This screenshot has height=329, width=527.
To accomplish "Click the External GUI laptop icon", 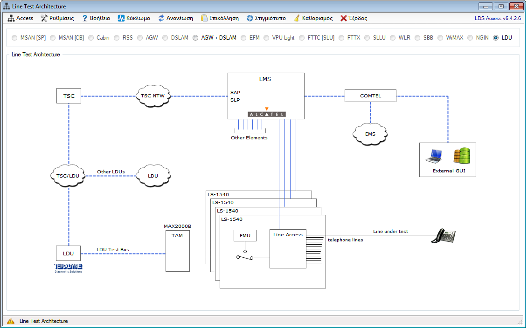I will 434,156.
